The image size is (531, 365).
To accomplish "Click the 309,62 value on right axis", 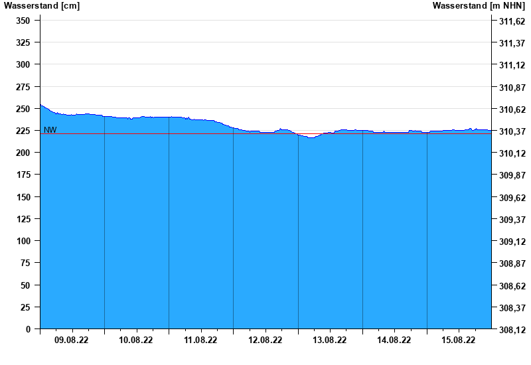I will point(512,198).
